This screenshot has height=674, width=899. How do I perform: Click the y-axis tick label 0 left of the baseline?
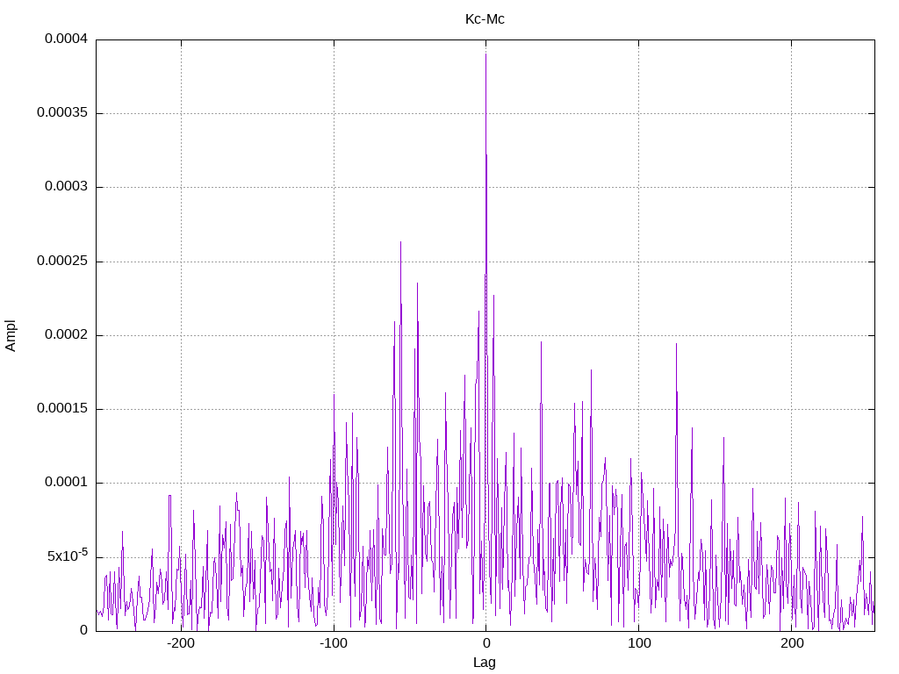click(83, 630)
